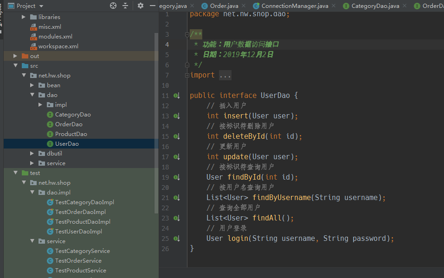The height and width of the screenshot is (278, 444).
Task: Expand the service package under src
Action: 32,163
